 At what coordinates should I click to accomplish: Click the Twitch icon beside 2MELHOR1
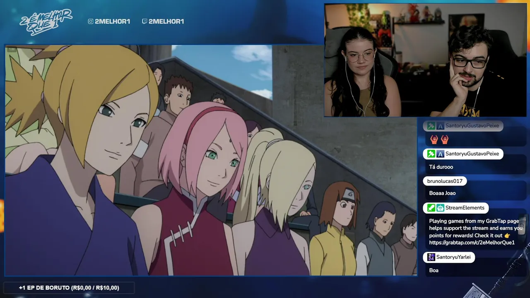pyautogui.click(x=144, y=21)
